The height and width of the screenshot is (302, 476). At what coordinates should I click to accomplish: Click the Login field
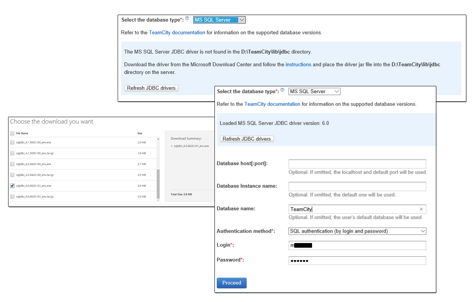point(357,245)
